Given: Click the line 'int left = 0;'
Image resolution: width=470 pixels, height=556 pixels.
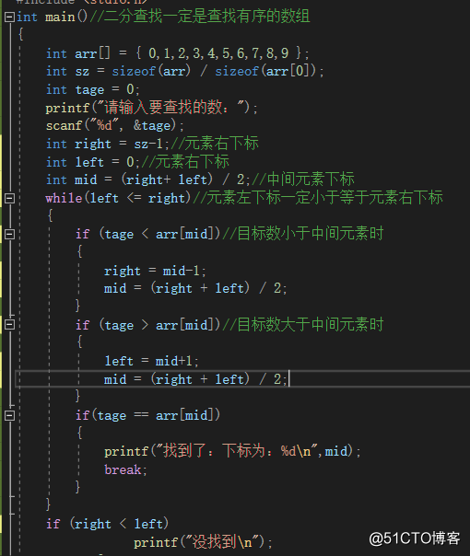Looking at the screenshot, I should [x=93, y=162].
